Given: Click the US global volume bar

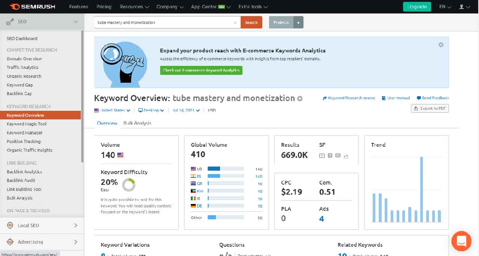Looking at the screenshot, I should click(x=226, y=169).
